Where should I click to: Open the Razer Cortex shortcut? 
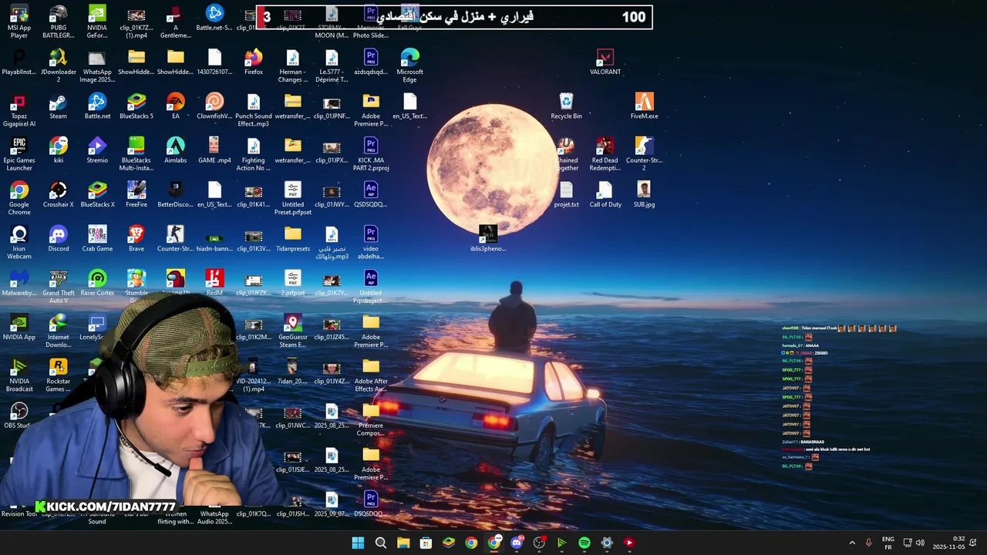[97, 283]
